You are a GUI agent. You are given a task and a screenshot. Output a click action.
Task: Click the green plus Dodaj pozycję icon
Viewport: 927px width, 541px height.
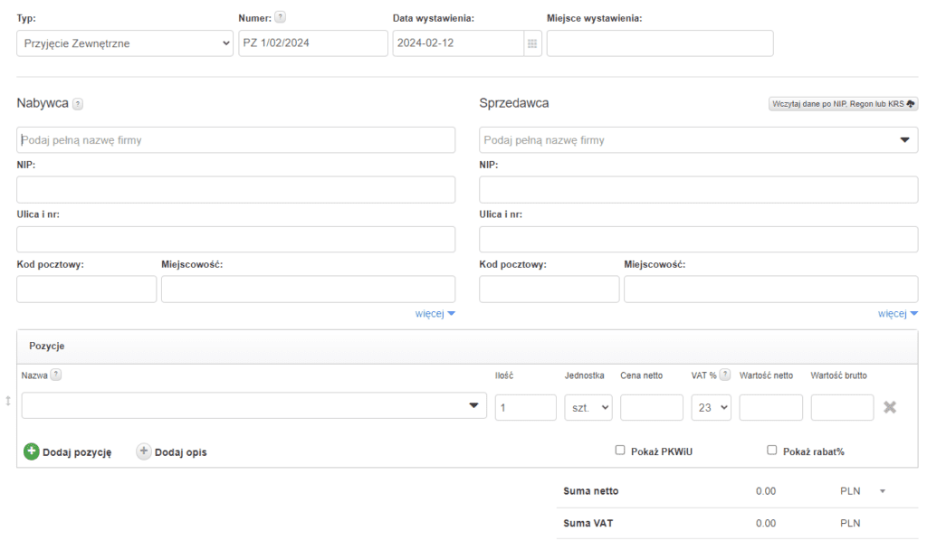point(32,452)
